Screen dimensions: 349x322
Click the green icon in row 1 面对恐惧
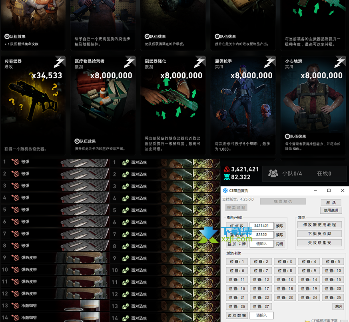126,163
